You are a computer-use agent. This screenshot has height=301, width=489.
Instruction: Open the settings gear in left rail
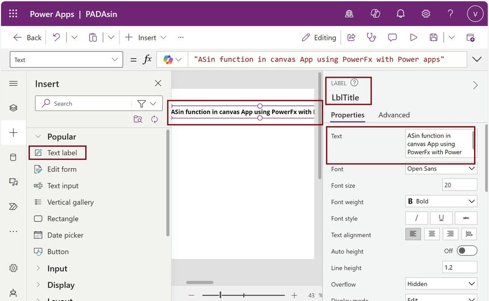[x=13, y=268]
